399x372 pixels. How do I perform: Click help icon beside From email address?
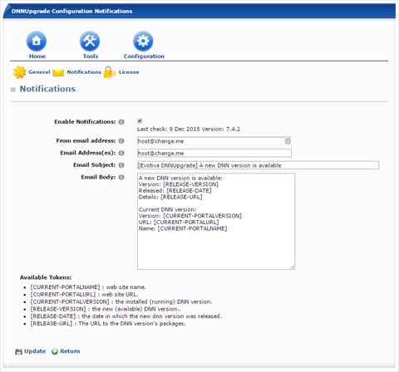click(121, 140)
